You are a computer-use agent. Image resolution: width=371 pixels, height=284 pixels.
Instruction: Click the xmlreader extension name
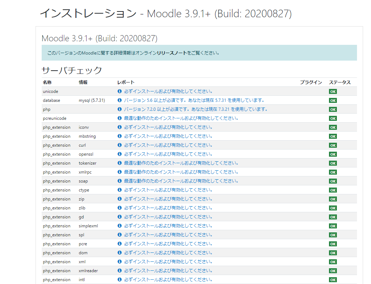click(88, 271)
